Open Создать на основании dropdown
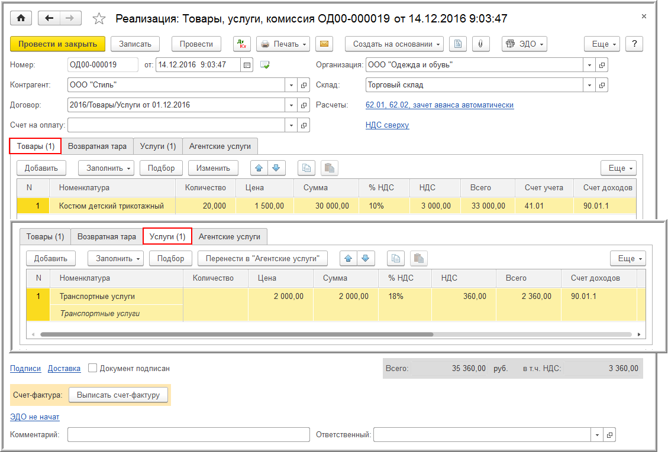The width and height of the screenshot is (668, 452). (x=394, y=44)
